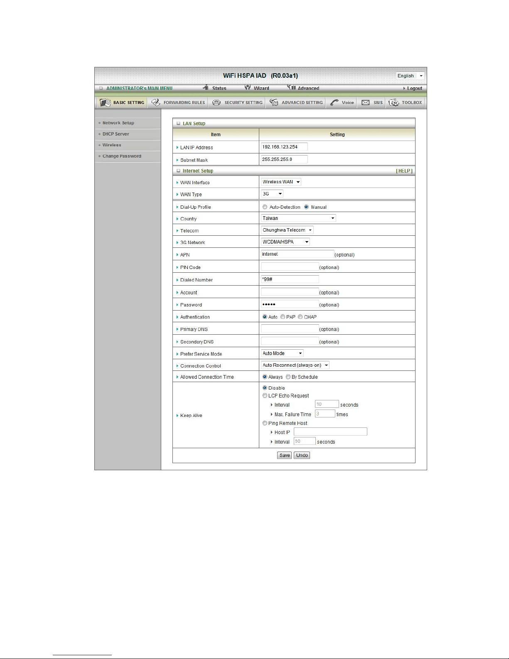Switch to the Toolbox tab

pos(406,102)
